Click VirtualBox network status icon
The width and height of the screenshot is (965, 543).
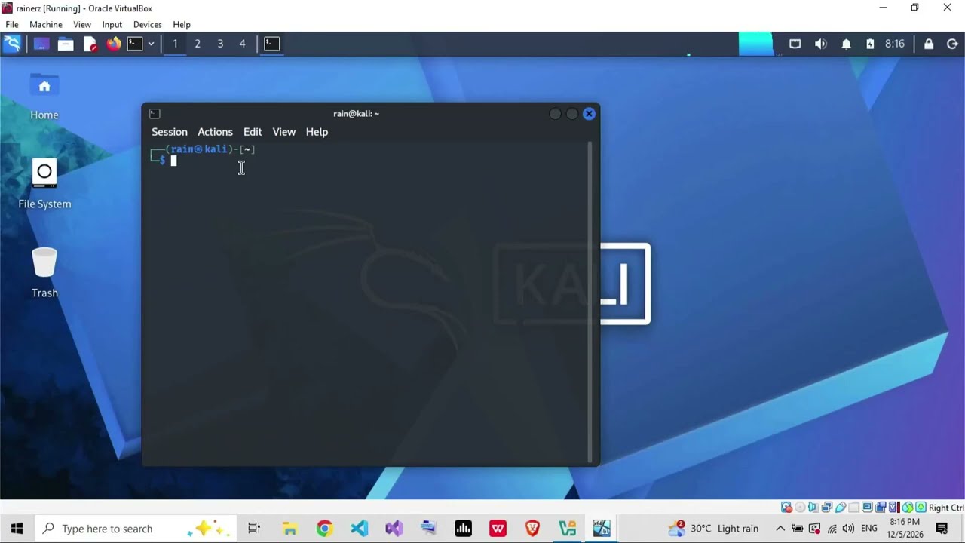(x=826, y=508)
